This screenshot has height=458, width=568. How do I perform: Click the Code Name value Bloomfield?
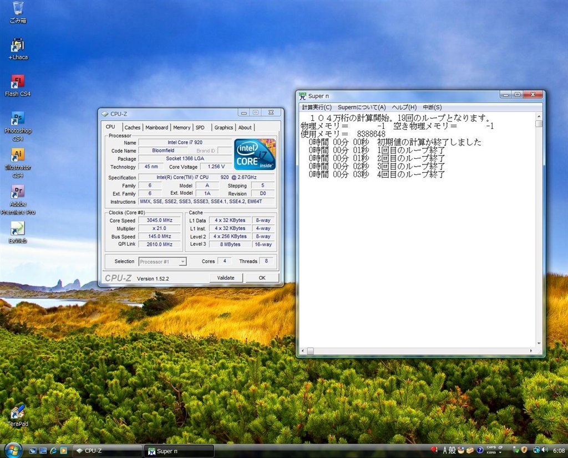pos(163,150)
